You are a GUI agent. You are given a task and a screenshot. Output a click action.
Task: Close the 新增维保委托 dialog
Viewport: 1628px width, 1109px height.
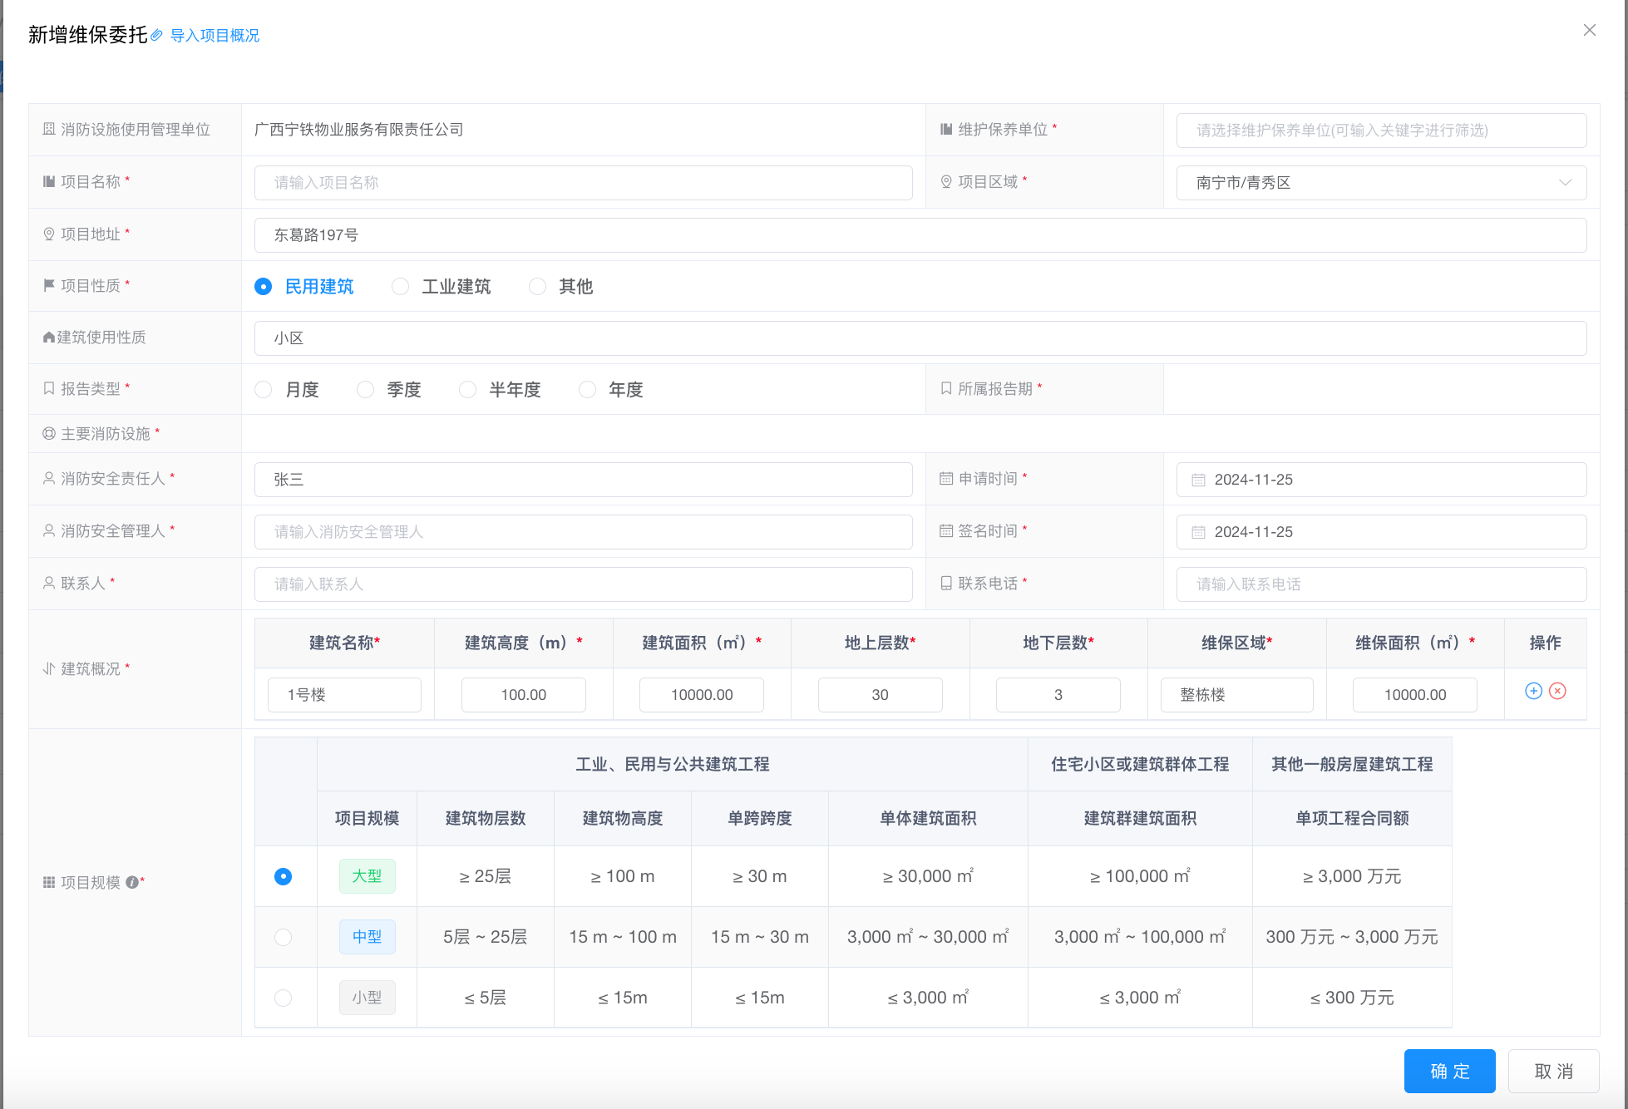(1589, 30)
